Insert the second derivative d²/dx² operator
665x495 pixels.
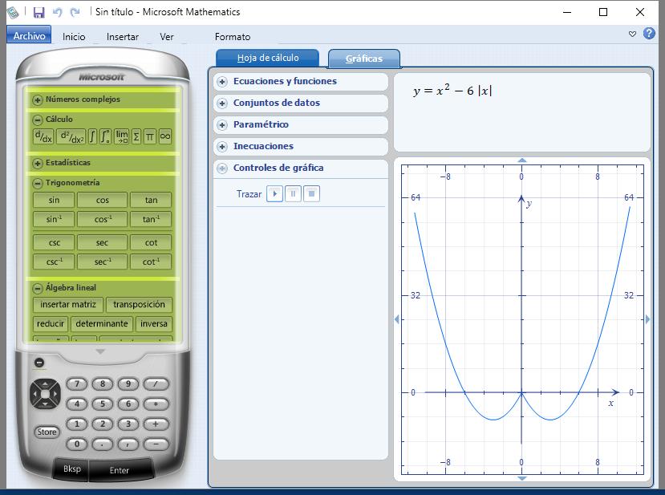click(71, 136)
